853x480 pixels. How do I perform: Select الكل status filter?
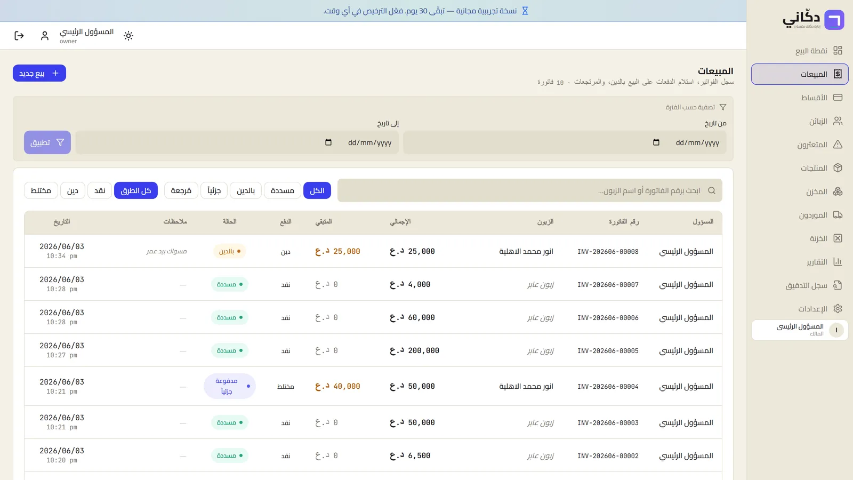point(317,190)
